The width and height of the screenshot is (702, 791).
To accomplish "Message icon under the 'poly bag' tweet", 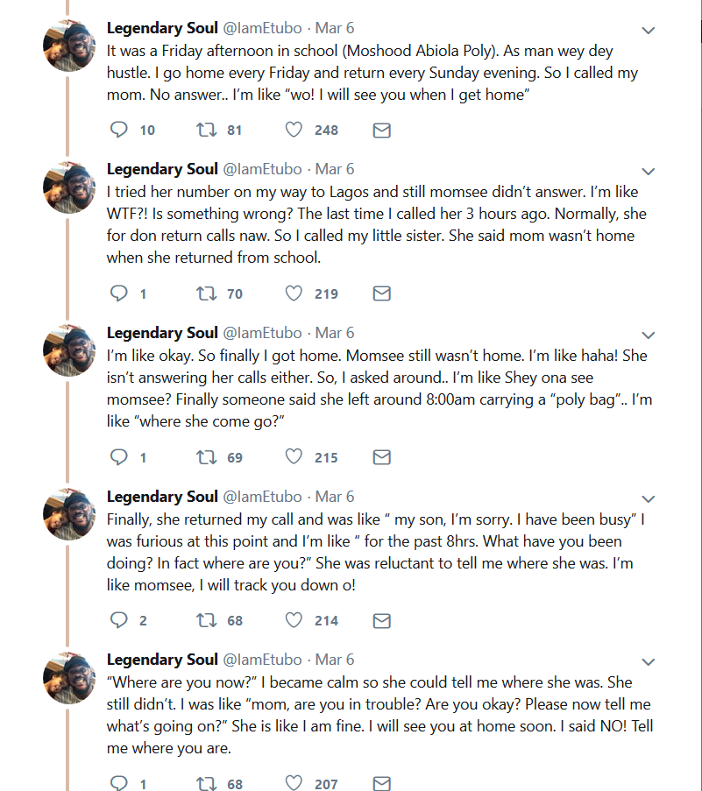I will (381, 457).
